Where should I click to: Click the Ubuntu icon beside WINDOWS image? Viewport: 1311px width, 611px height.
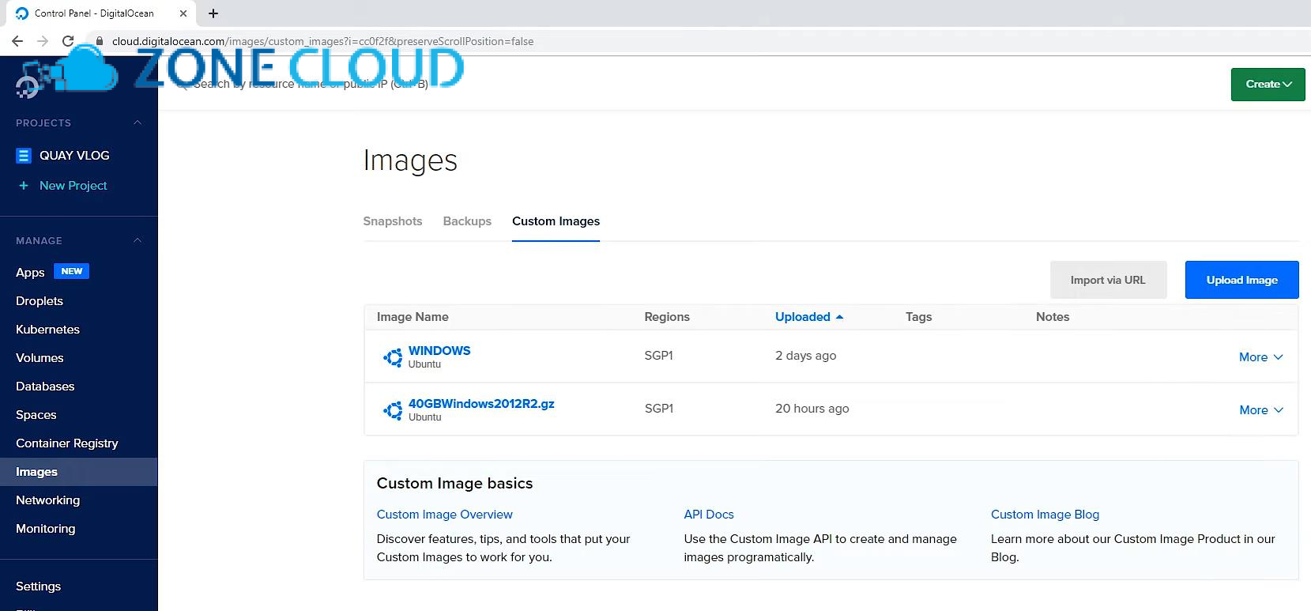pyautogui.click(x=393, y=357)
